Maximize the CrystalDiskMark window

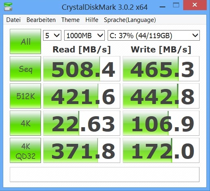[176, 5]
